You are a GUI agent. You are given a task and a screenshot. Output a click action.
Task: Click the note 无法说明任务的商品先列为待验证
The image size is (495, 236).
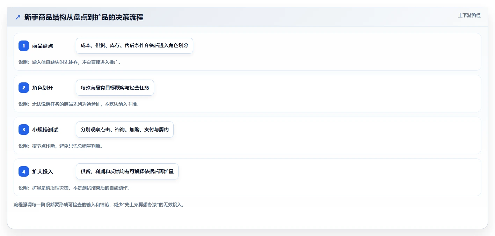(79, 104)
